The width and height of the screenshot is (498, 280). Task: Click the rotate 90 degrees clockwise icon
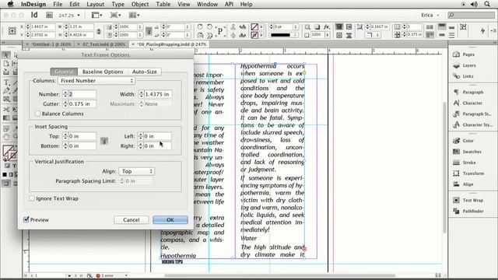(x=200, y=26)
